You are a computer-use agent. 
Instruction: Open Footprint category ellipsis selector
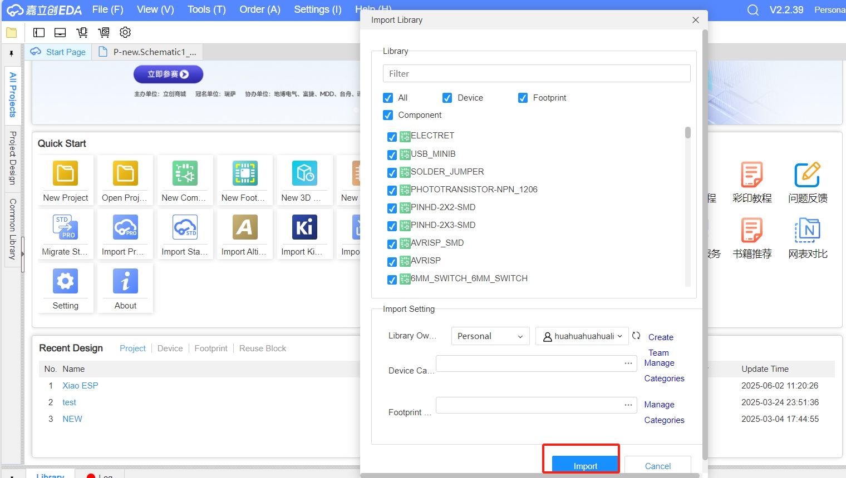(x=628, y=405)
